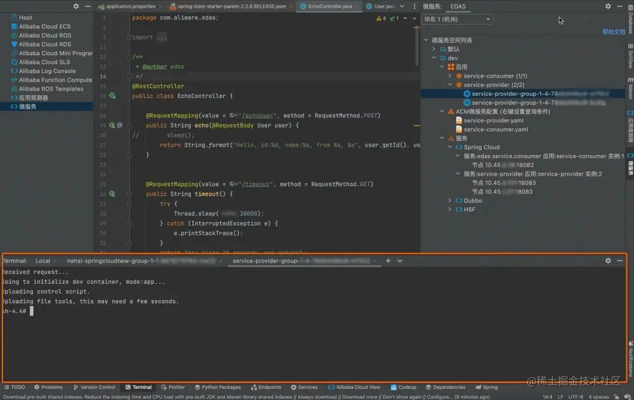This screenshot has height=400, width=634.
Task: Open the Endpoints tool window
Action: [266, 387]
